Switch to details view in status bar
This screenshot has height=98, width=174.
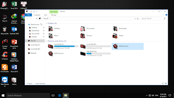[x=163, y=84]
